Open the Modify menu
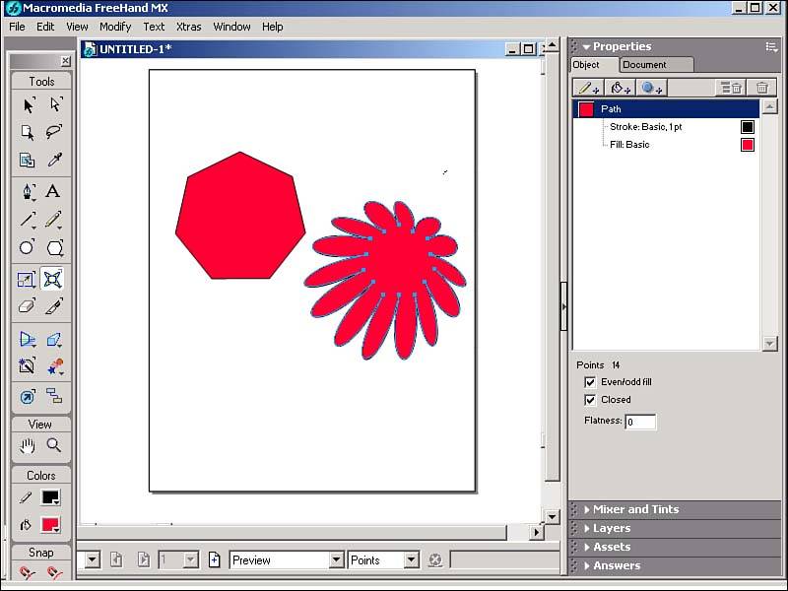 115,27
